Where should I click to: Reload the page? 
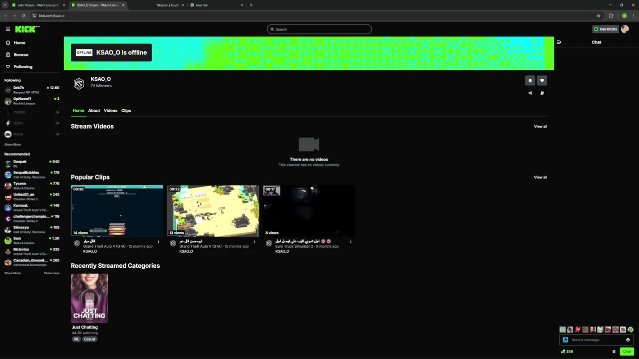(x=23, y=15)
